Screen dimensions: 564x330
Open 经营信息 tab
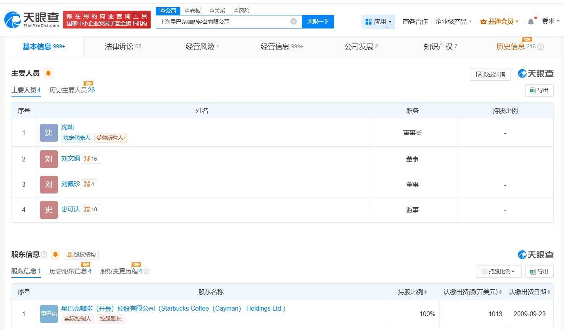tap(282, 47)
